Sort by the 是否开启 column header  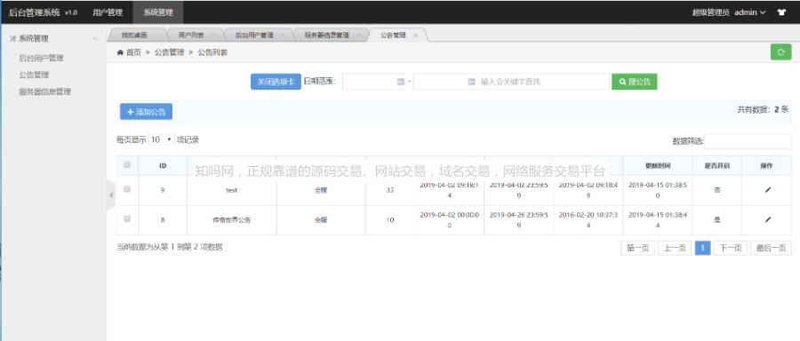tap(716, 166)
